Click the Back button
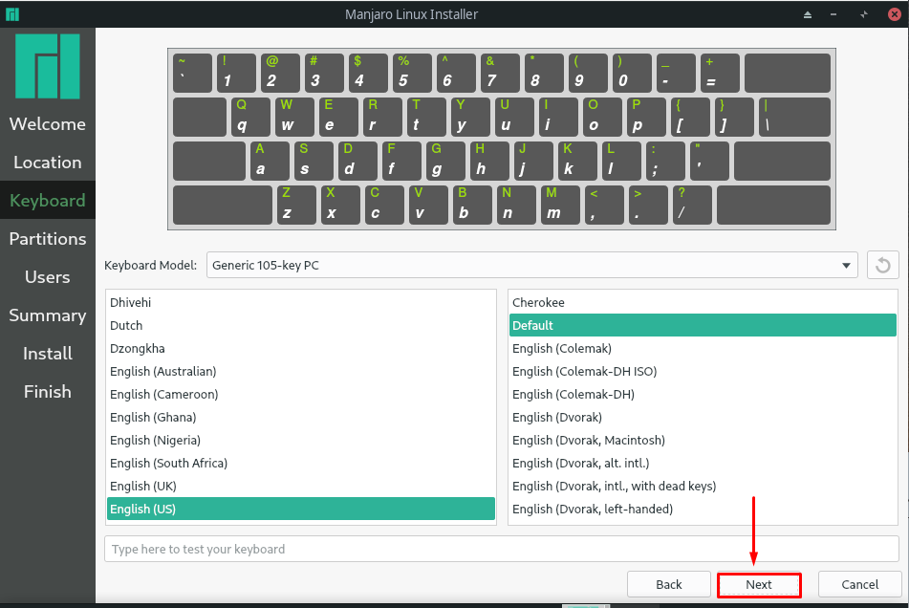This screenshot has height=608, width=909. (x=668, y=584)
